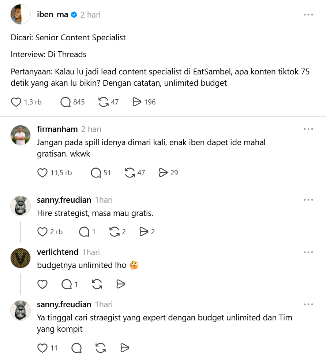Share sanny.freudian's "Hire strategist" comment
This screenshot has height=360, width=326.
pyautogui.click(x=144, y=232)
